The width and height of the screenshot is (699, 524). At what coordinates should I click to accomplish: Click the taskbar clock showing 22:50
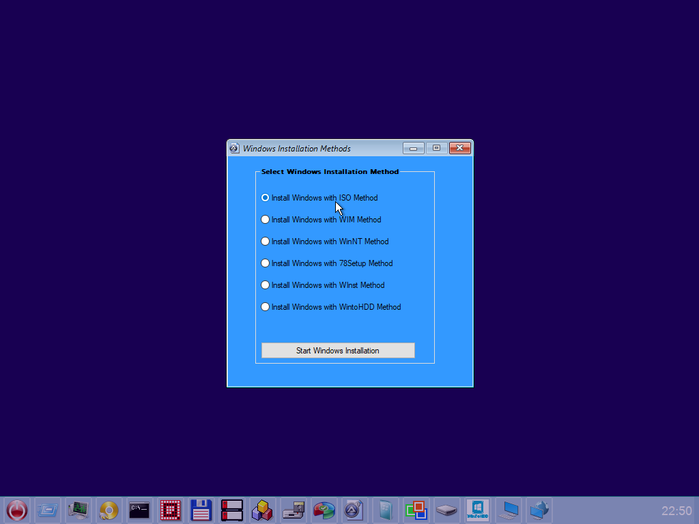click(676, 510)
